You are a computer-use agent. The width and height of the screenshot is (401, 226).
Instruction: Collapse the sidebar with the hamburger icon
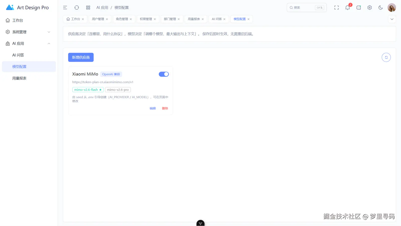click(65, 8)
